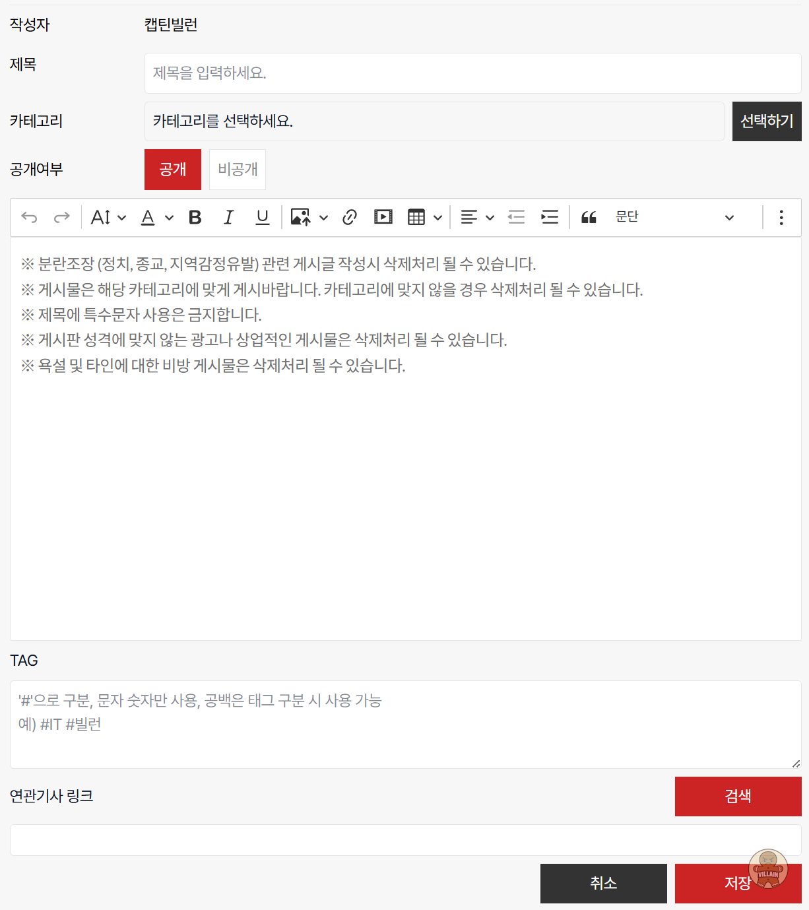Insert media video into the post
The image size is (809, 910).
click(383, 217)
